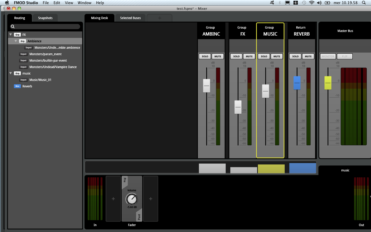
Task: Open the Apple menu
Action: click(x=7, y=3)
